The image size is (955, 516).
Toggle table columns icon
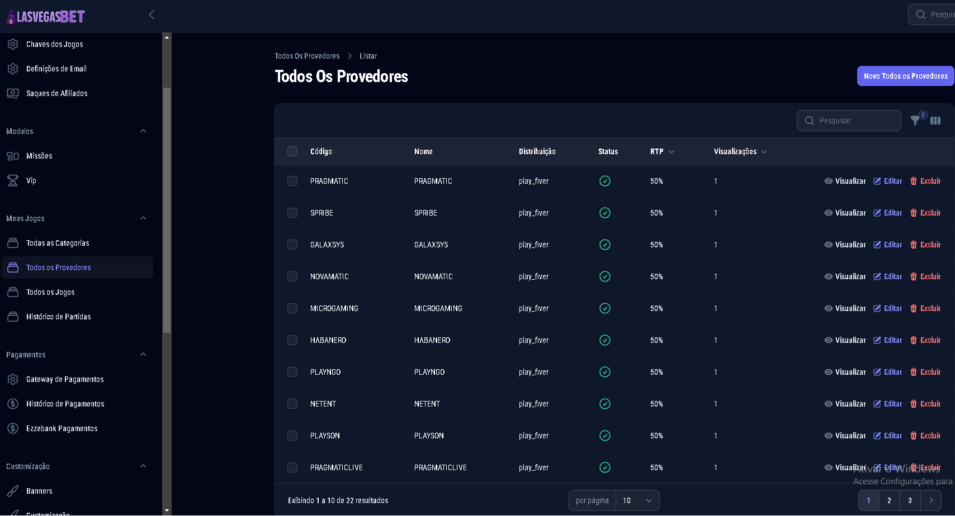coord(935,121)
